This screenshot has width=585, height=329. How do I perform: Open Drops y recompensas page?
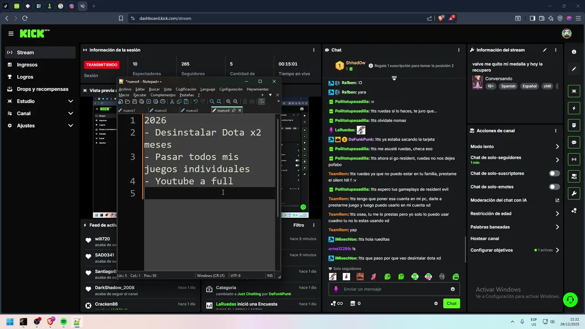40,89
